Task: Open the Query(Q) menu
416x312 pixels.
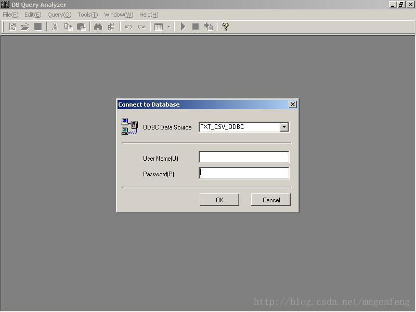Action: (x=59, y=15)
